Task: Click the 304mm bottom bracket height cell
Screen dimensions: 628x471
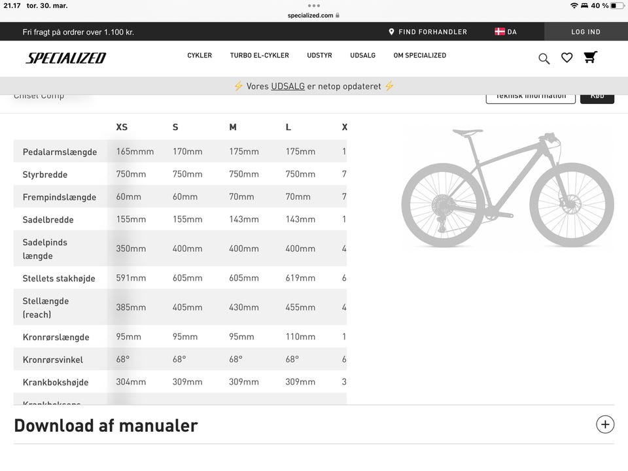Action: 131,381
